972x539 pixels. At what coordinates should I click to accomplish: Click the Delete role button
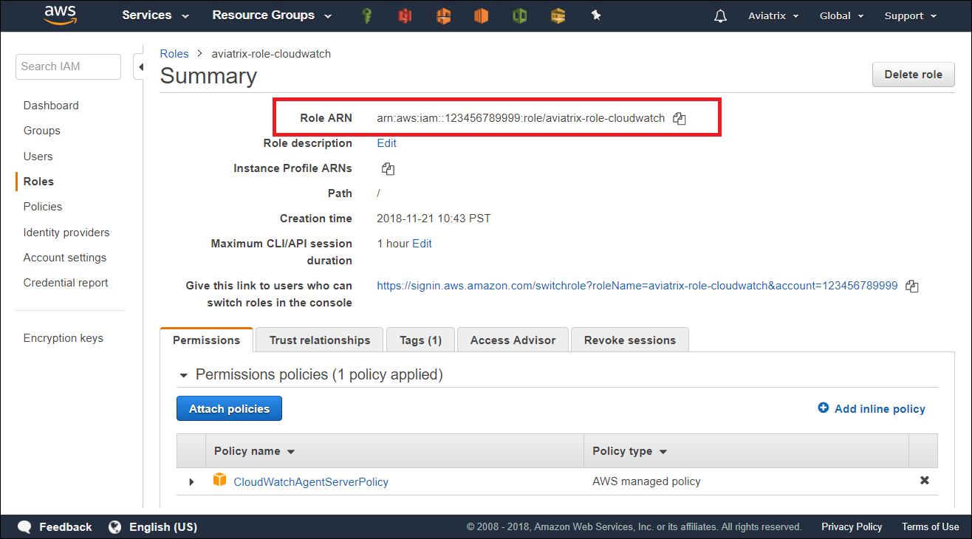coord(913,75)
